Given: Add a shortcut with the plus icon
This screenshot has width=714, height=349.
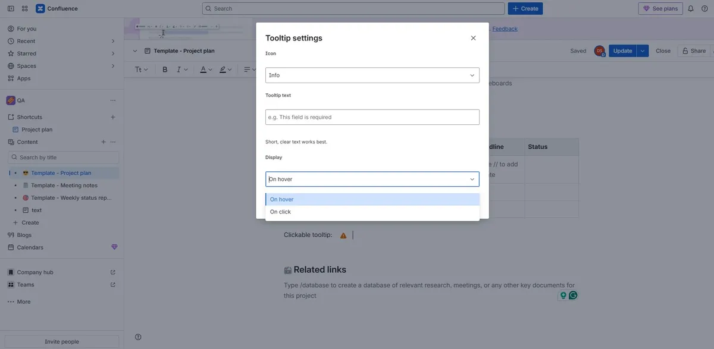Looking at the screenshot, I should (x=113, y=117).
